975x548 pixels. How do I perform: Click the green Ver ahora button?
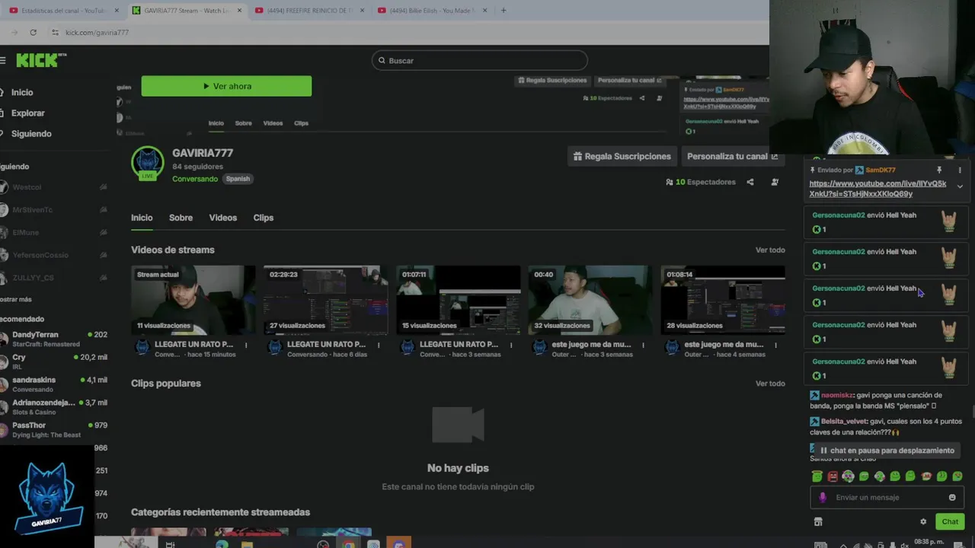tap(226, 86)
